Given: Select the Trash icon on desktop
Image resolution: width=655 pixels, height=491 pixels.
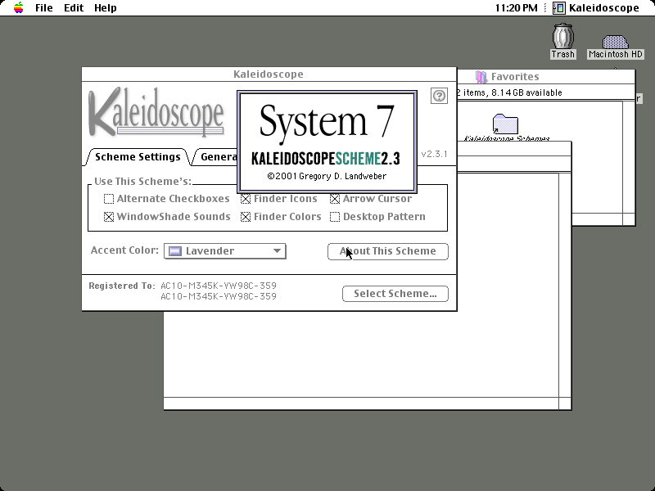Looking at the screenshot, I should pyautogui.click(x=562, y=41).
